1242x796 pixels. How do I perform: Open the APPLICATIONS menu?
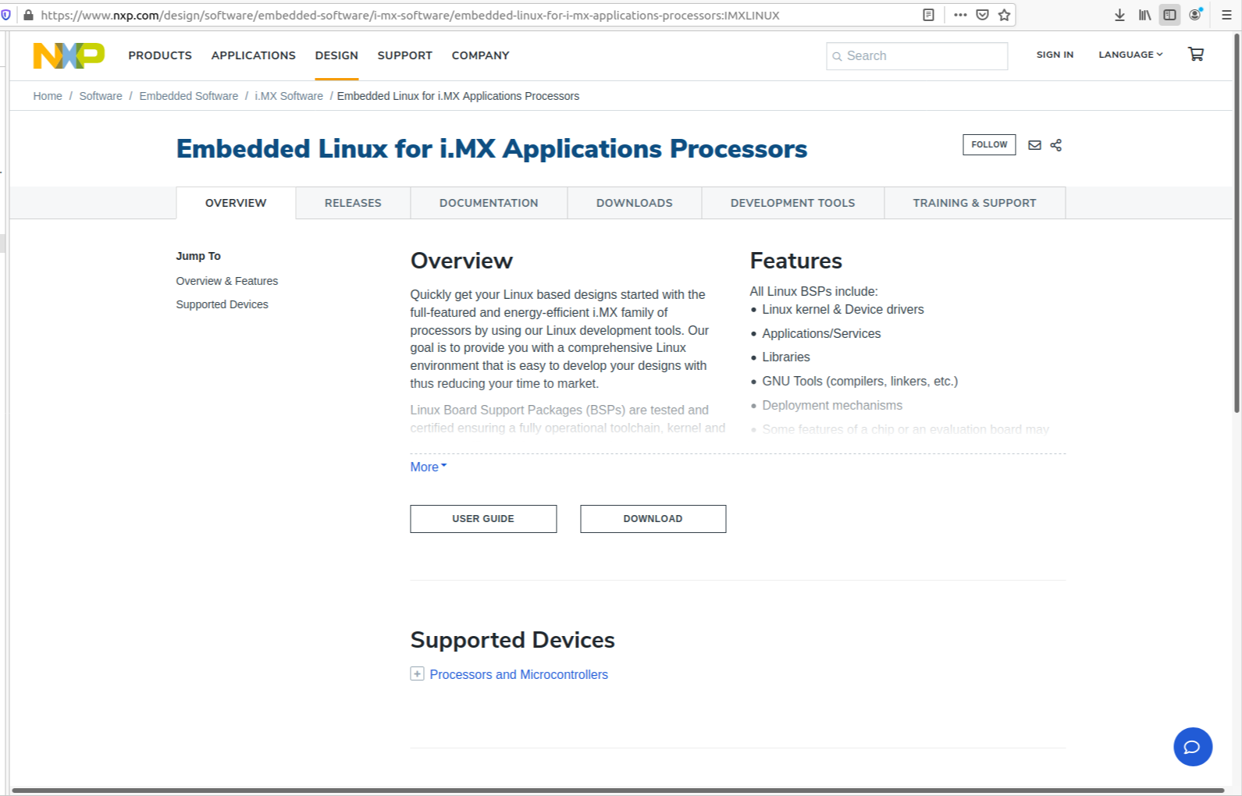click(x=253, y=55)
